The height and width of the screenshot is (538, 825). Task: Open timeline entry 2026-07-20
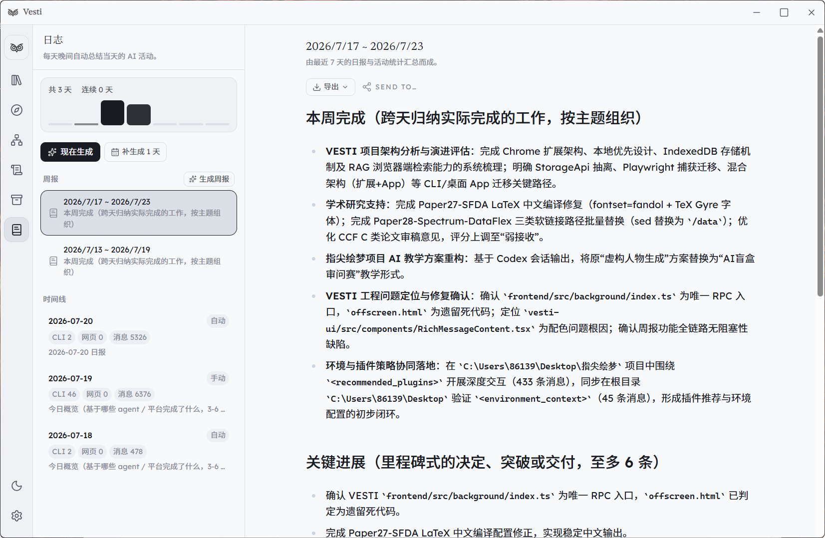[x=139, y=336]
